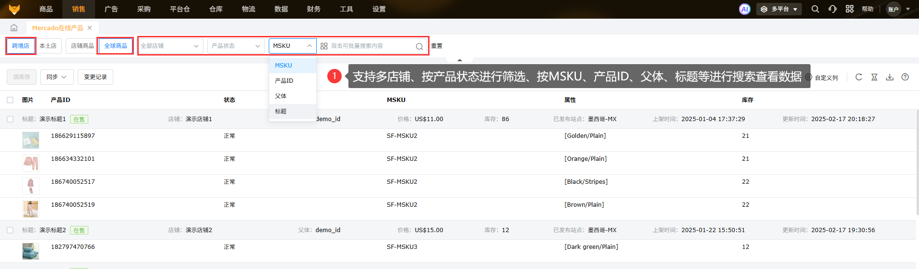This screenshot has width=919, height=269.
Task: Open the 数据 top menu
Action: pos(281,9)
